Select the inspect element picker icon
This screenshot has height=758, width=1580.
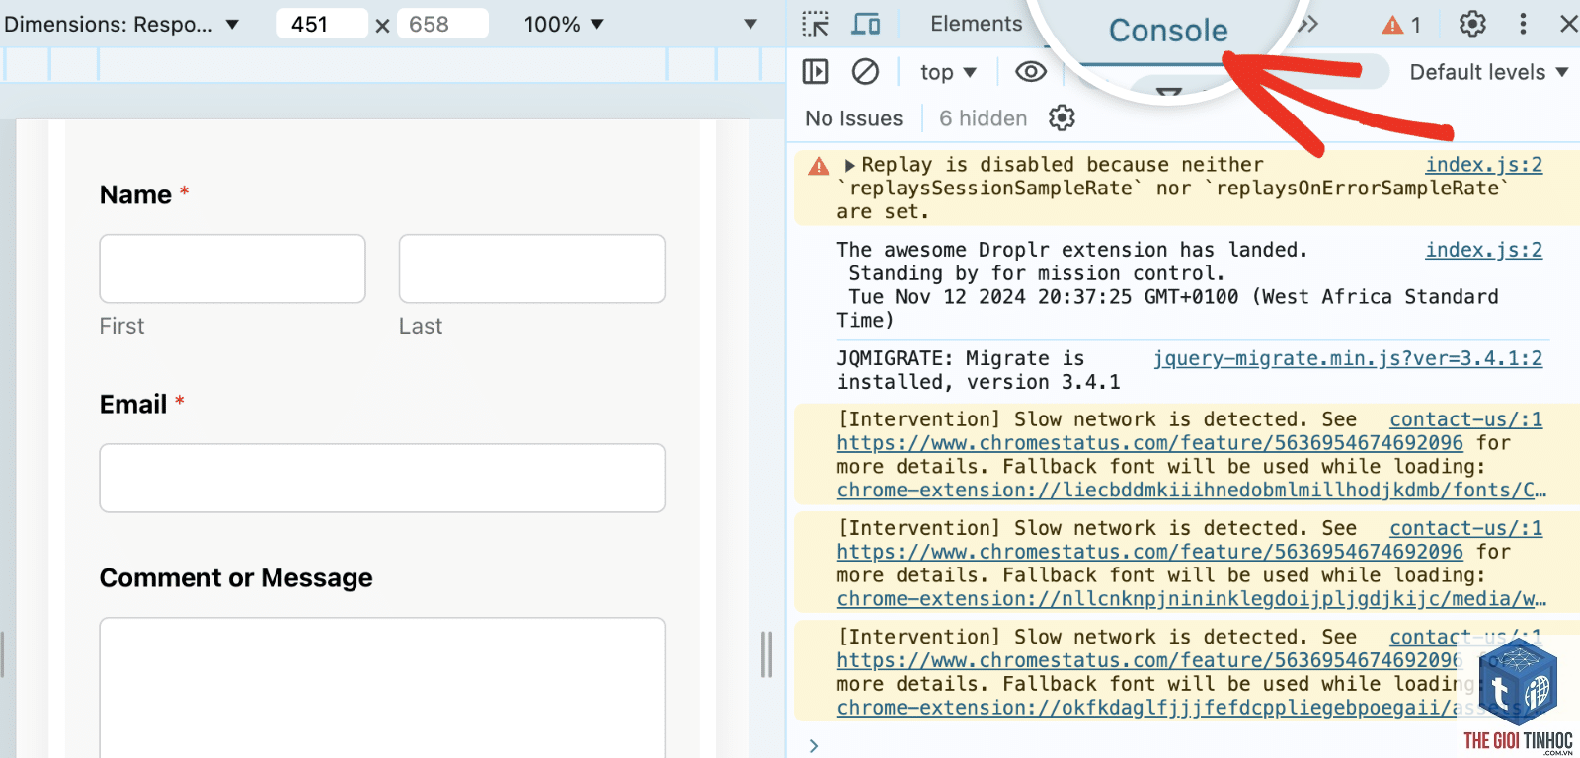tap(815, 24)
